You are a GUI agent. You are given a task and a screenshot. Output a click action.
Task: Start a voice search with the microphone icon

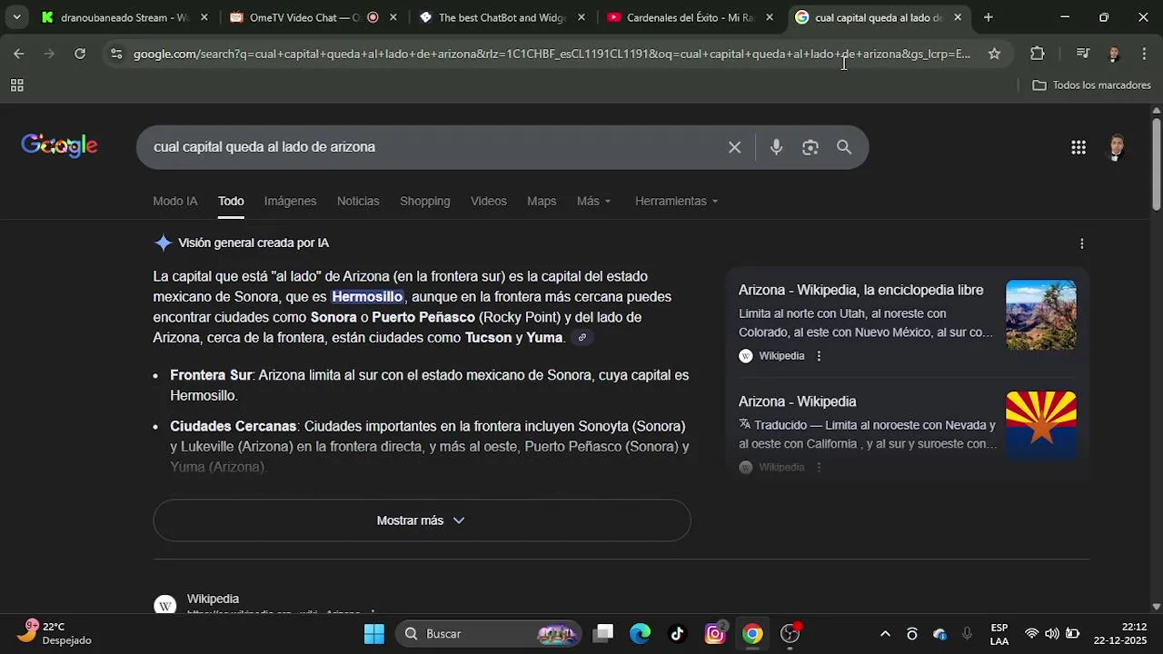(776, 147)
